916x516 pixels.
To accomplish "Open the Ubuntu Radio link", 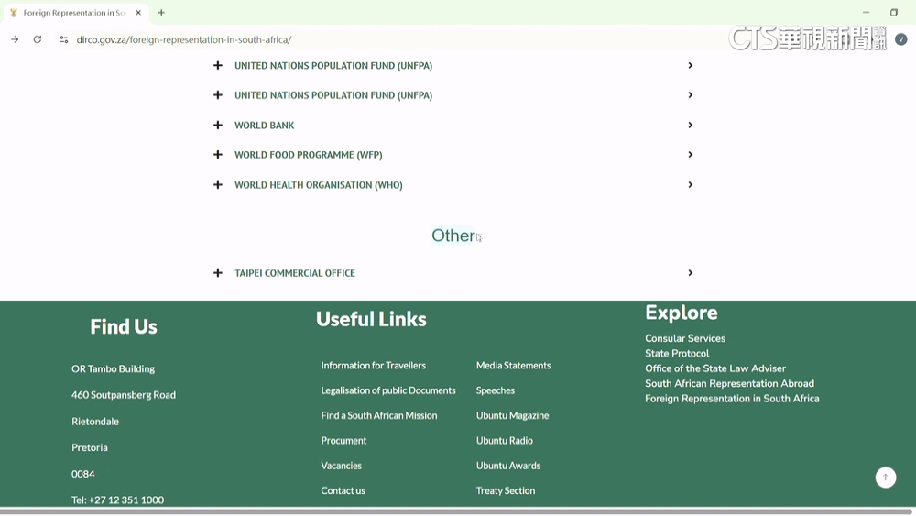I will [x=504, y=440].
